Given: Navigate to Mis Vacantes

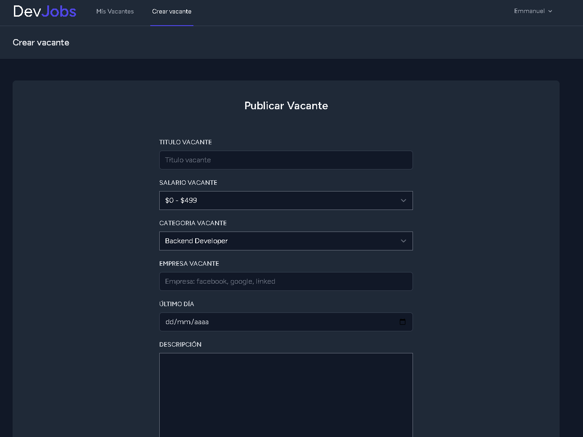Looking at the screenshot, I should pos(115,11).
